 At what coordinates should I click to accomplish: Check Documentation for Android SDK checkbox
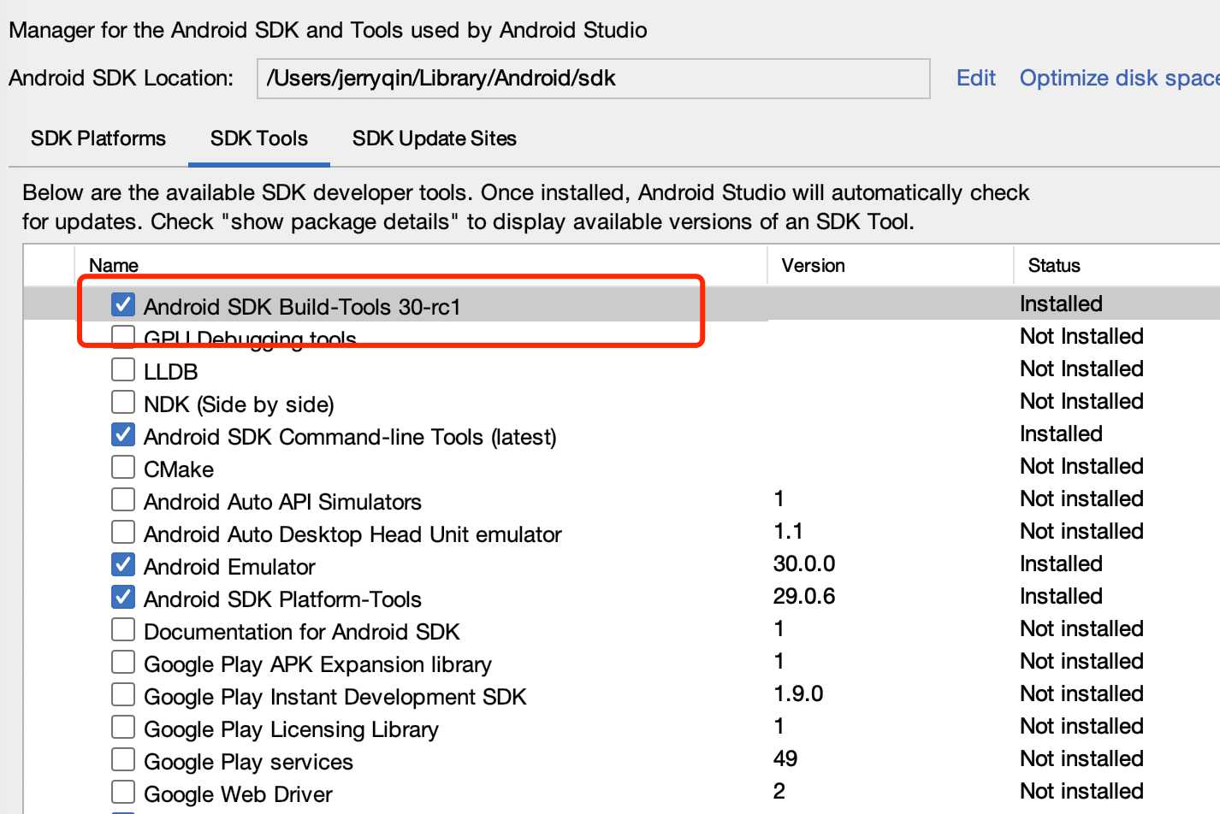pyautogui.click(x=123, y=629)
